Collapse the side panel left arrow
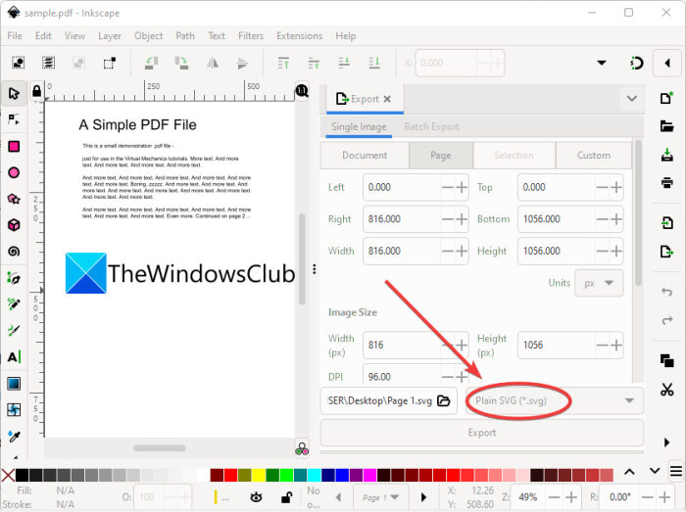Image resolution: width=686 pixels, height=512 pixels. tap(667, 64)
